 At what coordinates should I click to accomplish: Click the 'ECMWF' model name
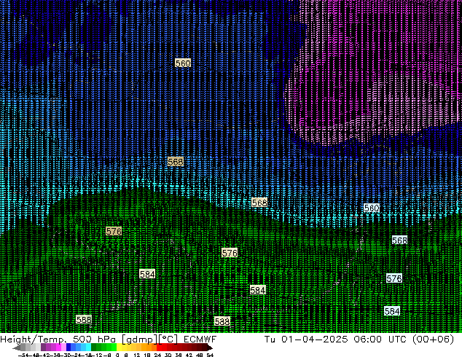pos(200,340)
